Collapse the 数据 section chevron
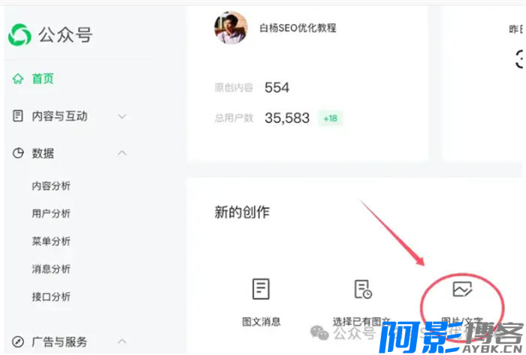 [122, 153]
